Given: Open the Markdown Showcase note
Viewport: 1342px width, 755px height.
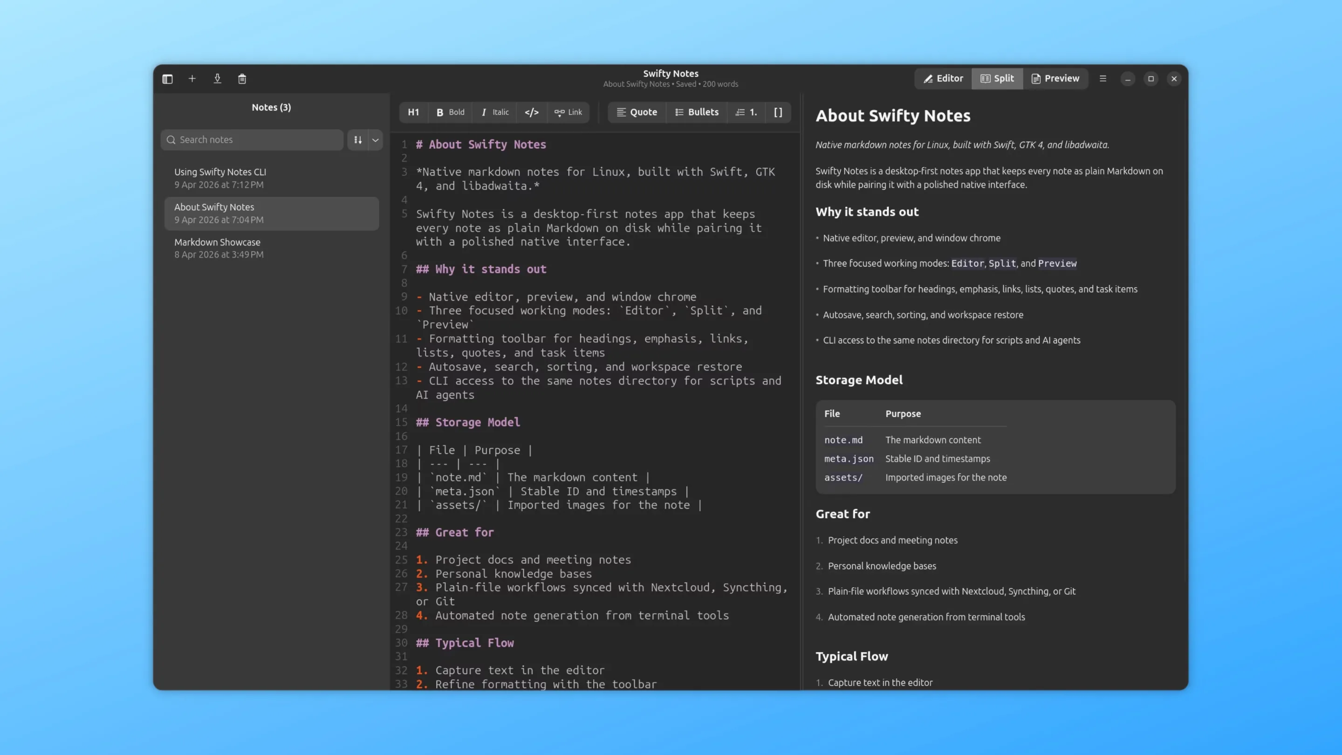Looking at the screenshot, I should tap(271, 248).
